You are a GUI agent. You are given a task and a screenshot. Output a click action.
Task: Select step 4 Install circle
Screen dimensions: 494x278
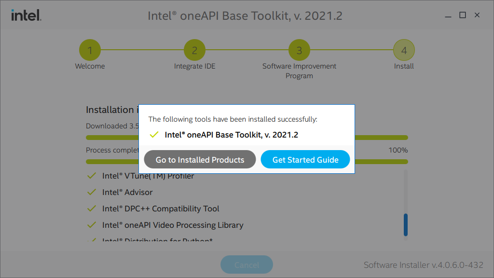point(404,50)
